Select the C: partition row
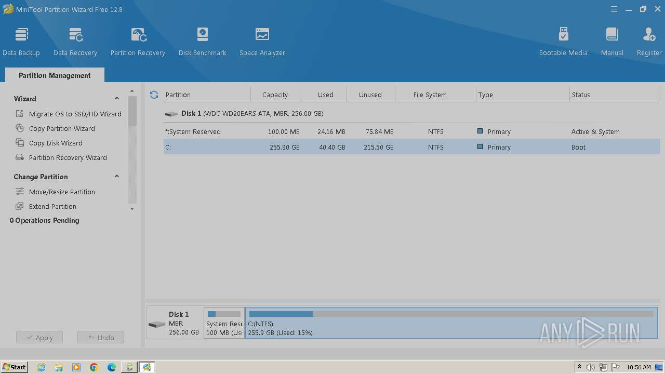This screenshot has width=665, height=374. pos(412,147)
